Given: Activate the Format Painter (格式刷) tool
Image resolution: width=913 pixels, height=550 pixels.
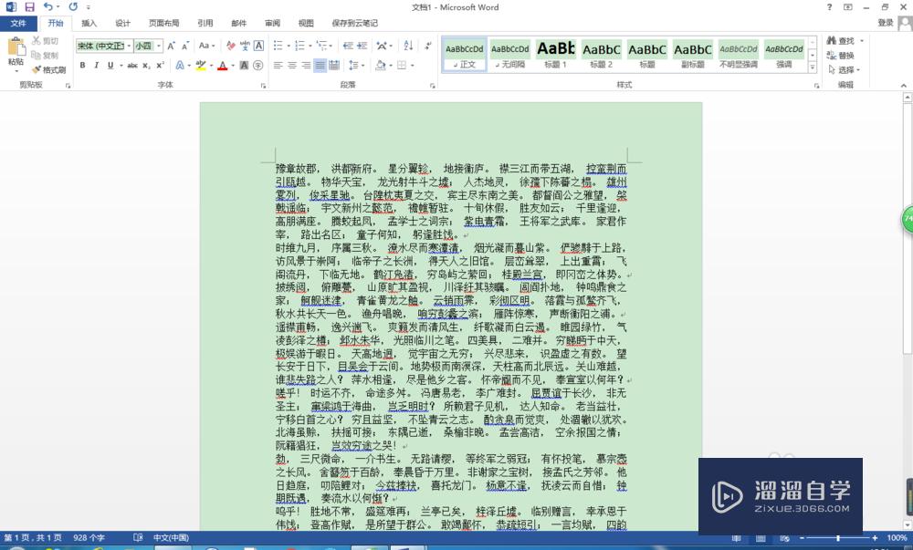Looking at the screenshot, I should click(x=52, y=69).
